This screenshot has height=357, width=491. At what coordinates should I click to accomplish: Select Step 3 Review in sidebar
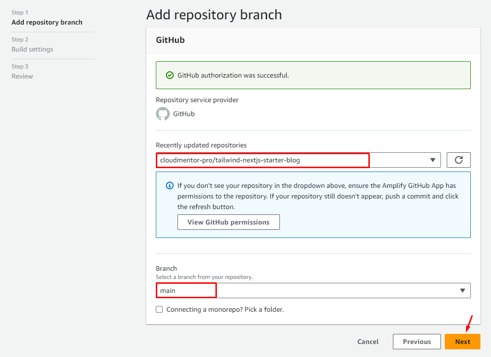[x=22, y=76]
